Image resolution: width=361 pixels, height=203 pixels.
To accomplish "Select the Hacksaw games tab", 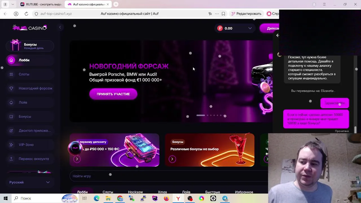I will tap(135, 192).
